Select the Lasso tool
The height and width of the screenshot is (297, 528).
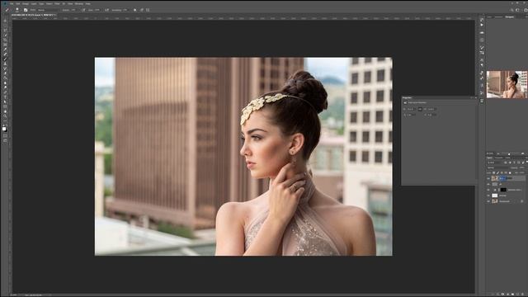(x=5, y=31)
